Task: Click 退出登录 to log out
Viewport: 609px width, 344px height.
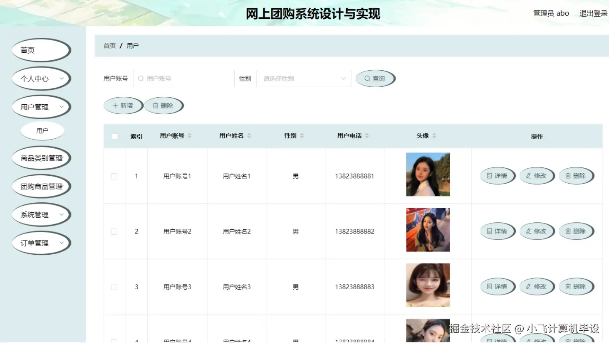Action: [593, 13]
